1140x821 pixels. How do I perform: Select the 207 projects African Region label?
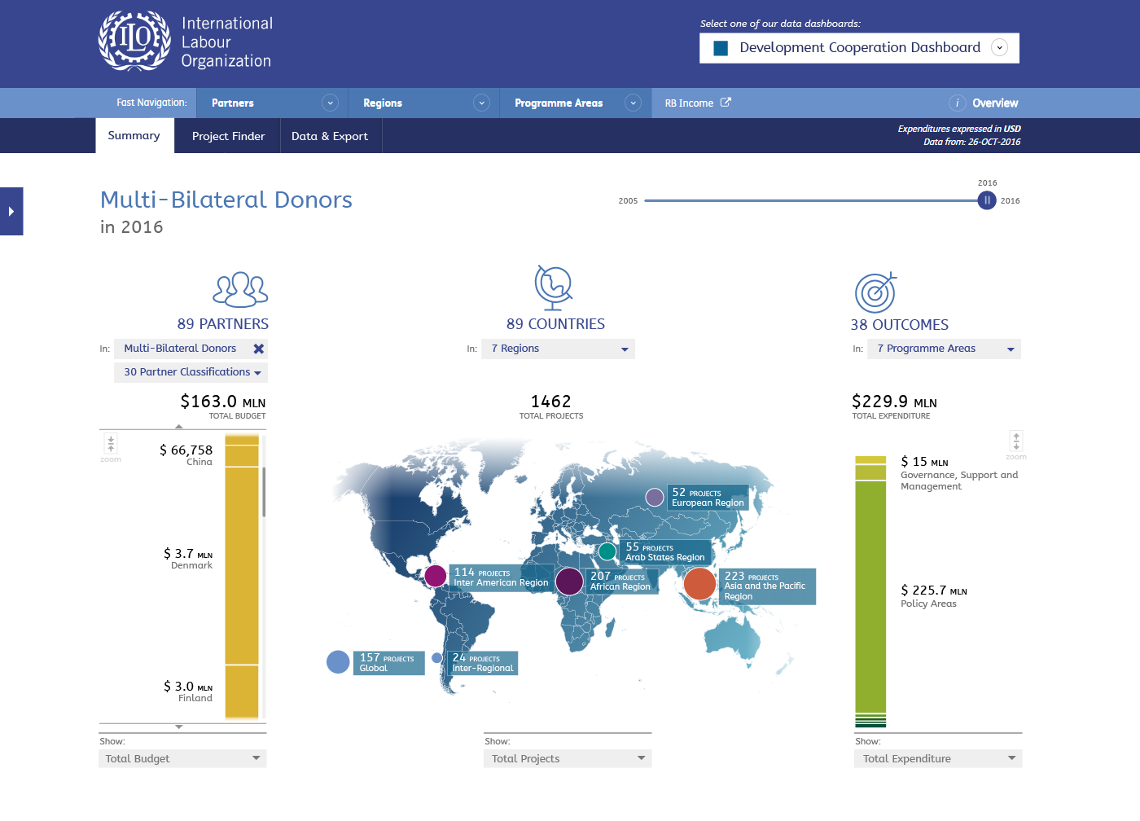pos(620,582)
